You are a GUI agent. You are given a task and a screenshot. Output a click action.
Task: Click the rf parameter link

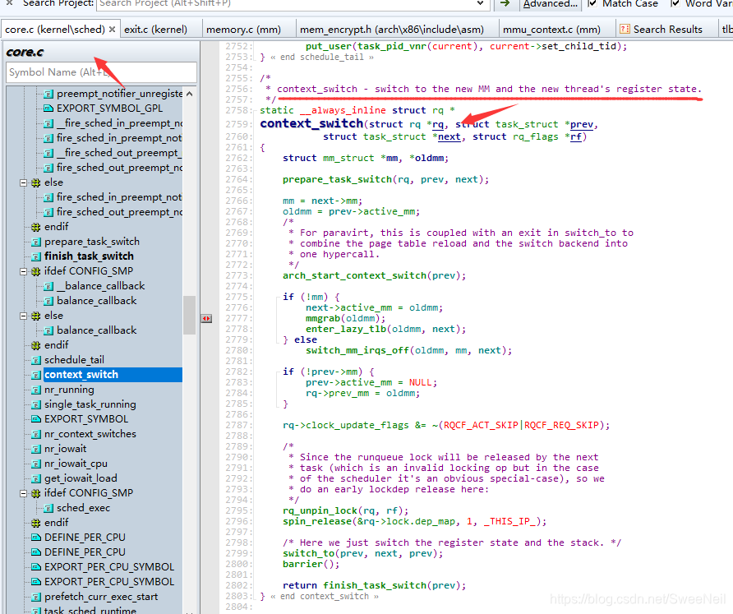click(x=576, y=137)
